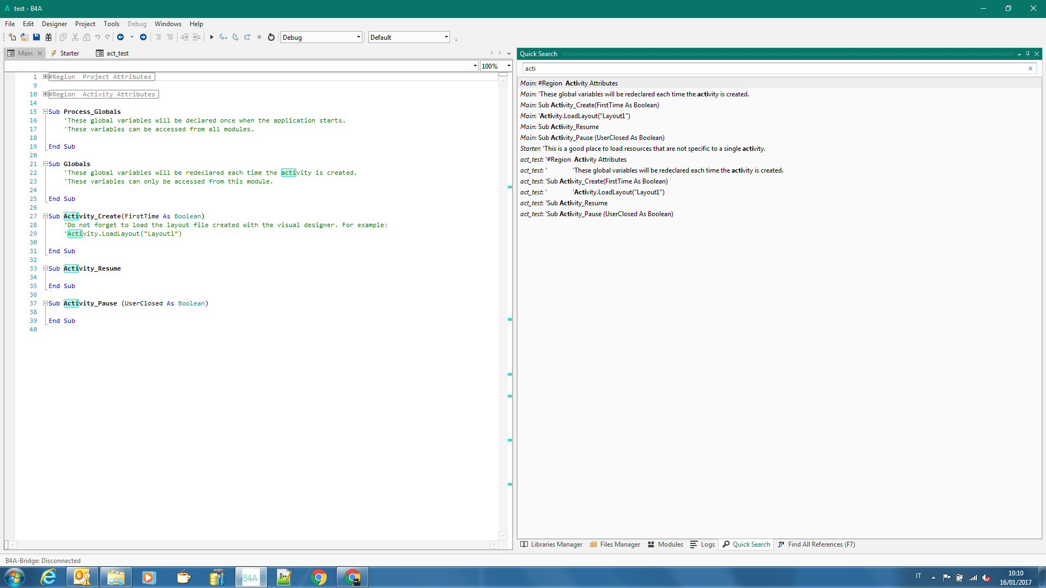The image size is (1046, 588).
Task: Click the Export as zip icon
Action: point(48,37)
